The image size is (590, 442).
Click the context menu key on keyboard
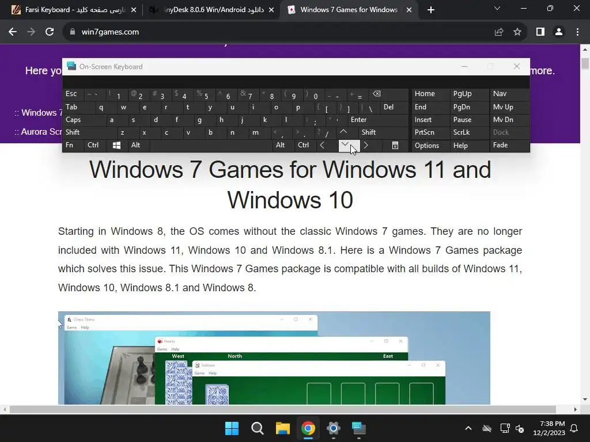(395, 146)
